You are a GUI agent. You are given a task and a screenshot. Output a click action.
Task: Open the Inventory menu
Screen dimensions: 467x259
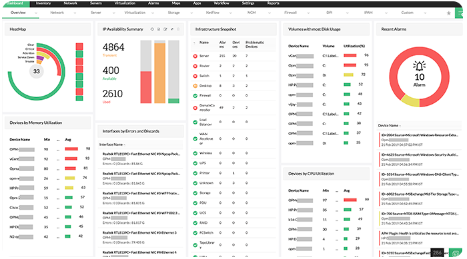click(43, 3)
